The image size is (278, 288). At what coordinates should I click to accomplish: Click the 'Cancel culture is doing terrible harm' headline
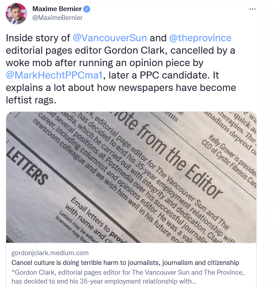(125, 263)
